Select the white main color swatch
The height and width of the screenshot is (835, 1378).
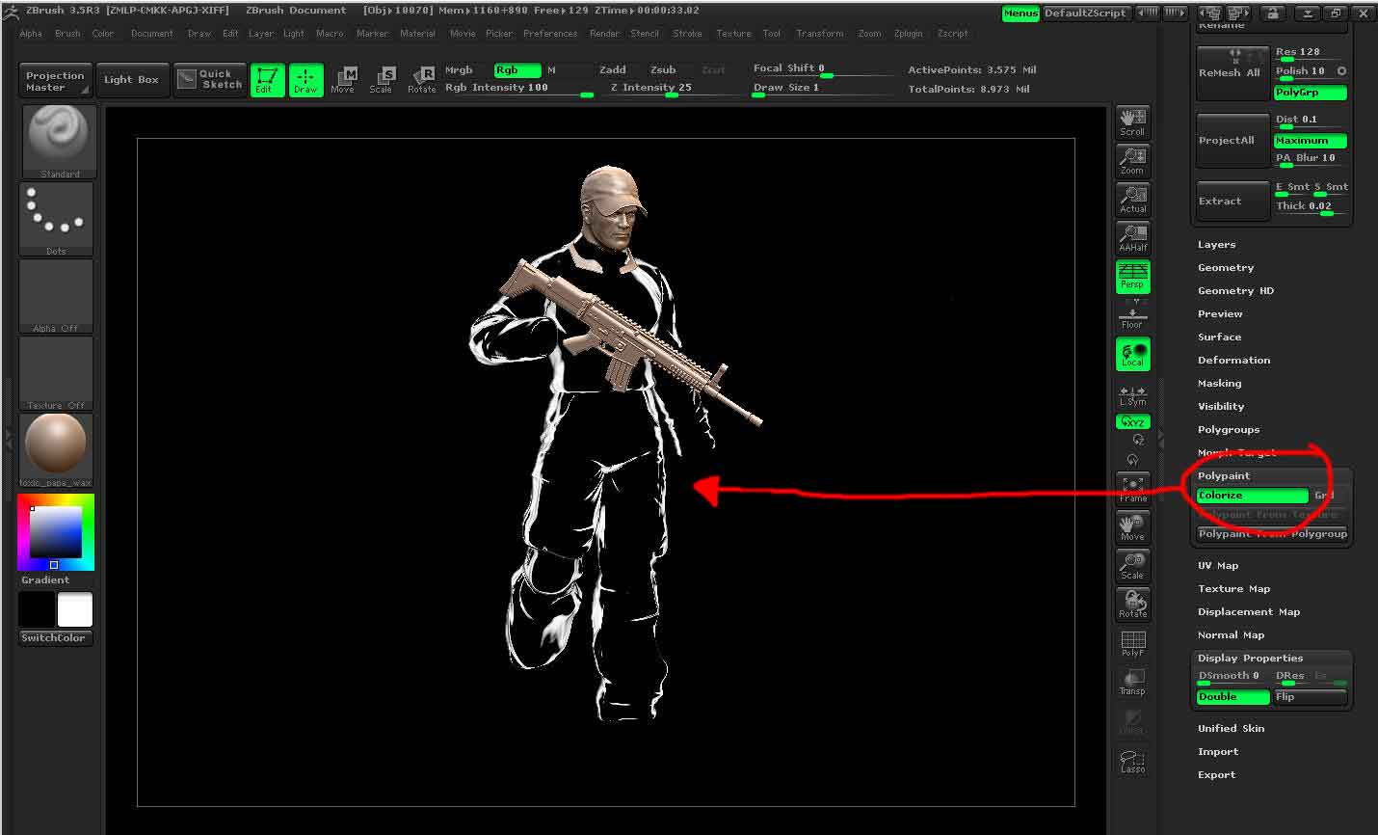pos(75,609)
